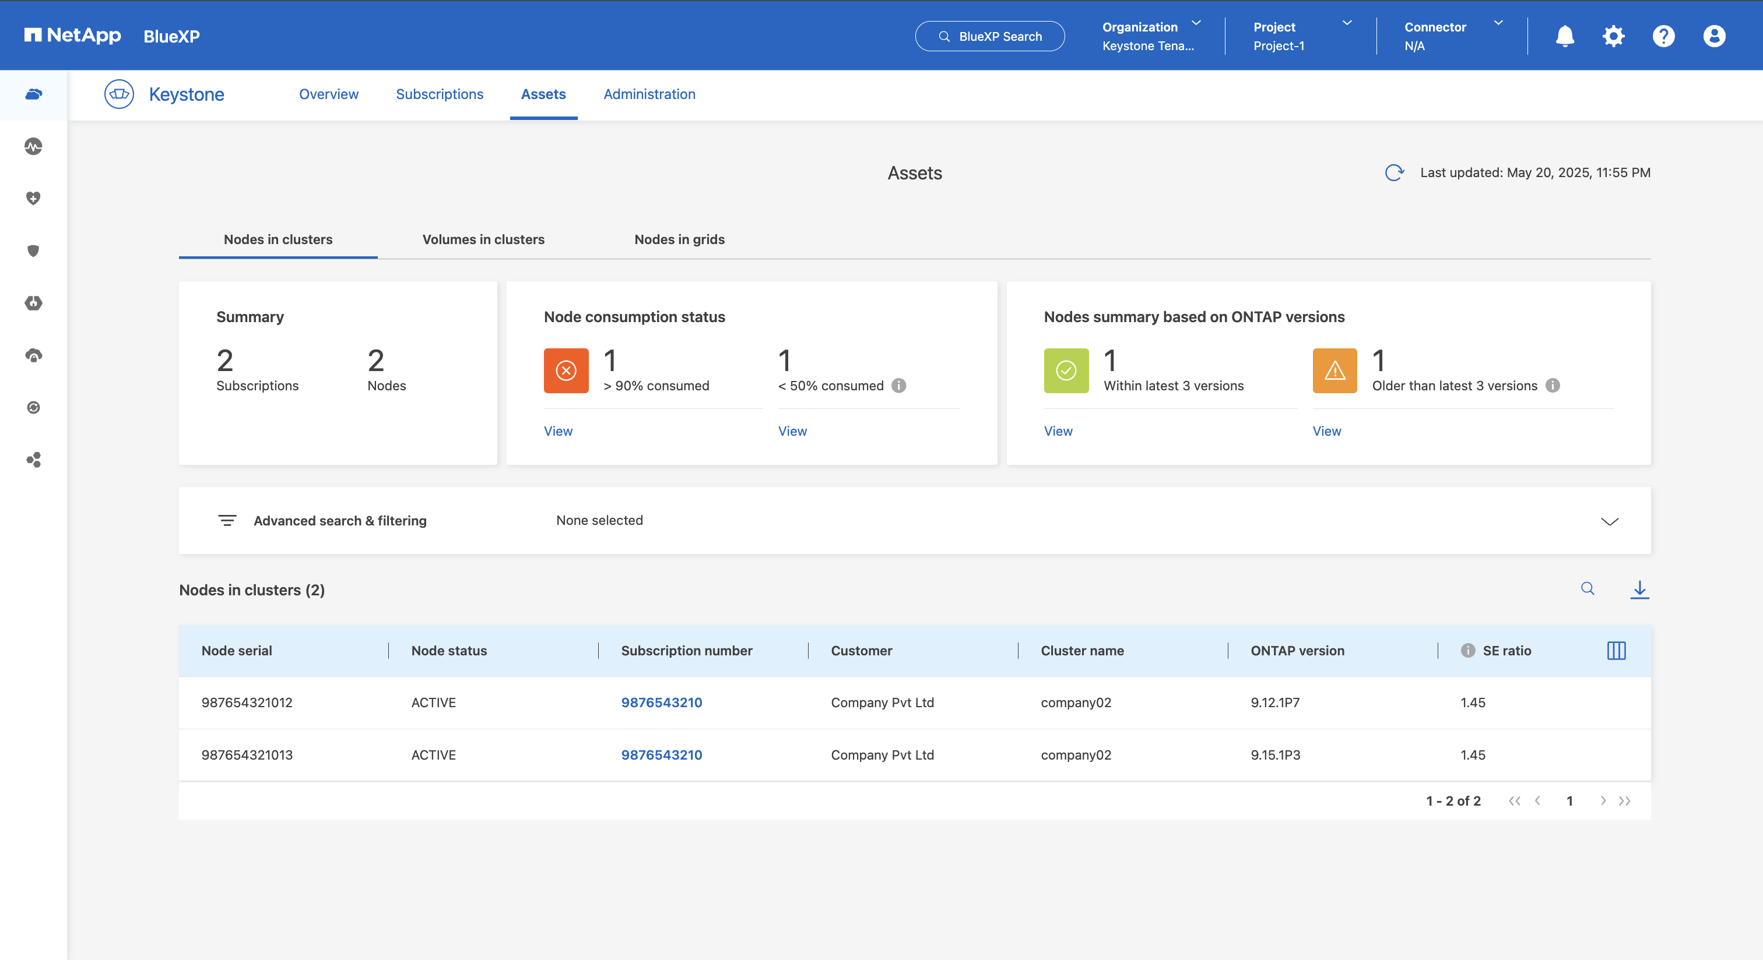1763x960 pixels.
Task: Open subscription 9876543210 for node 987654321012
Action: [x=661, y=702]
